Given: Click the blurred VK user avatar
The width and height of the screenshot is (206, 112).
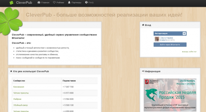Looking at the screenshot, I should [x=157, y=39].
